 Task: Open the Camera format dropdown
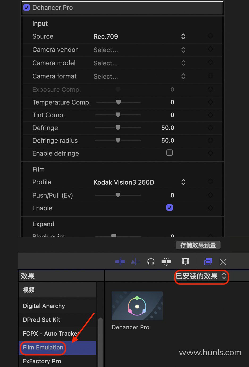point(139,76)
